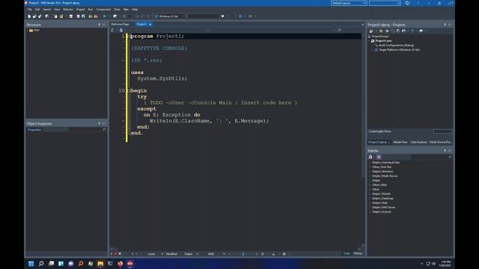Screen dimensions: 479x269
Task: Pin the Structure panel
Action: [x=99, y=25]
